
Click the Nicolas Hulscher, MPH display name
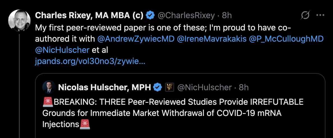click(104, 87)
